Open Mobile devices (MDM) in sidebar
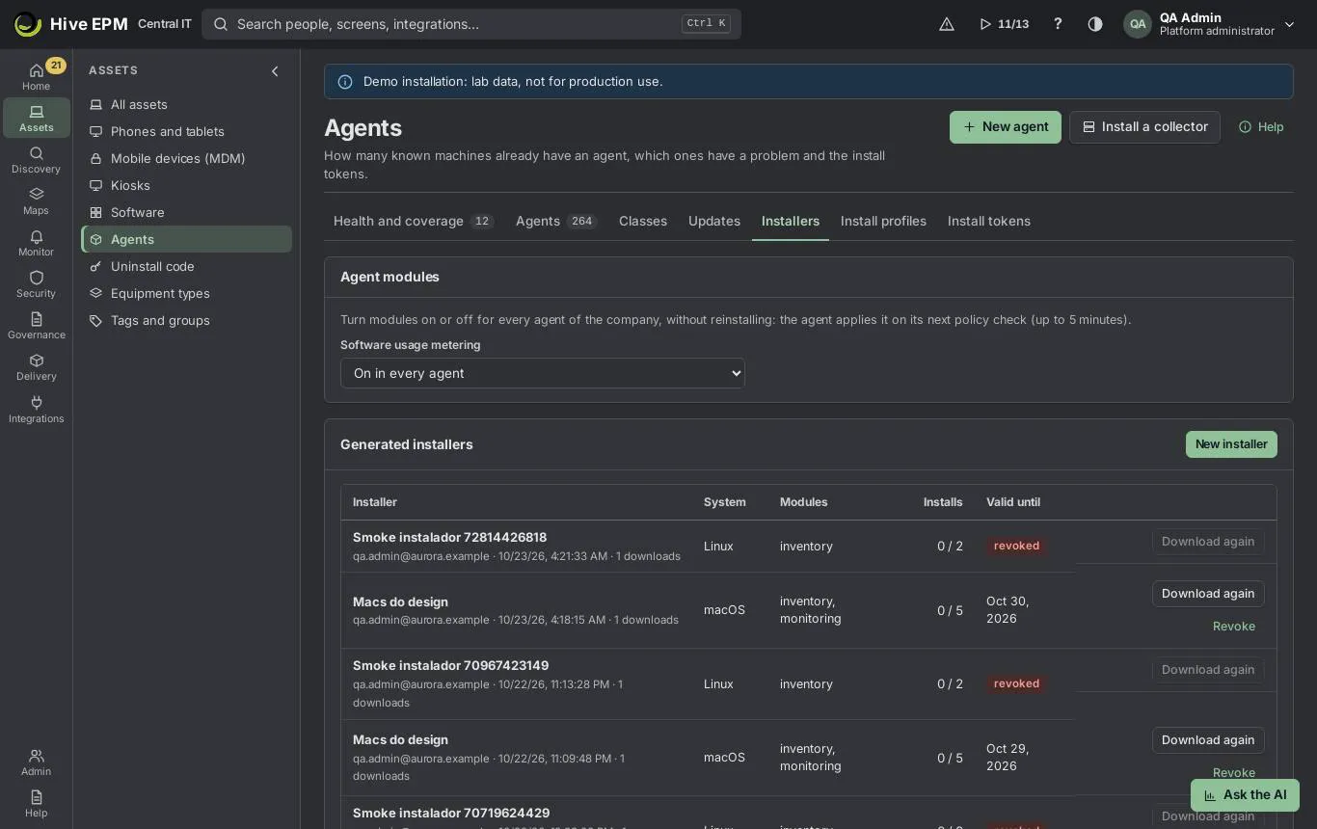The image size is (1317, 829). coord(187,158)
